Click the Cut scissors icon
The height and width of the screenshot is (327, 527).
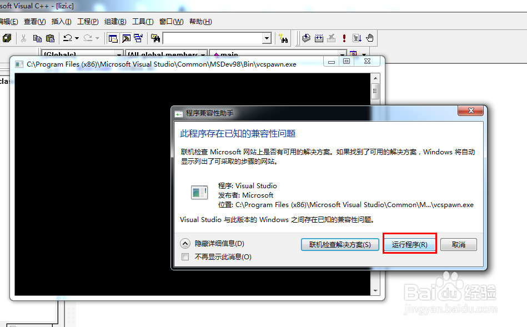tap(23, 38)
